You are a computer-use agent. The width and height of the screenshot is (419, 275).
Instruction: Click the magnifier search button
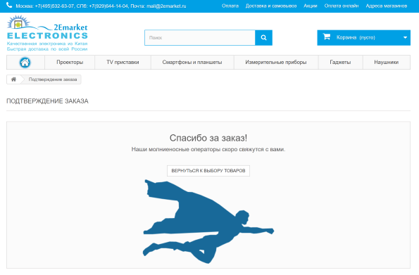pos(263,38)
